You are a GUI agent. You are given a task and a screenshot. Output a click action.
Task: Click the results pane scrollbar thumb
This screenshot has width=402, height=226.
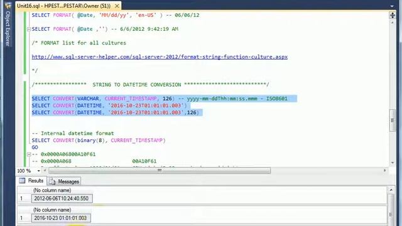391,210
